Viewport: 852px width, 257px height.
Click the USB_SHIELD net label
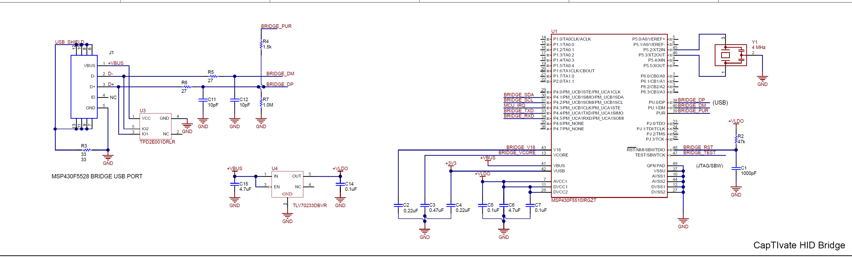70,42
